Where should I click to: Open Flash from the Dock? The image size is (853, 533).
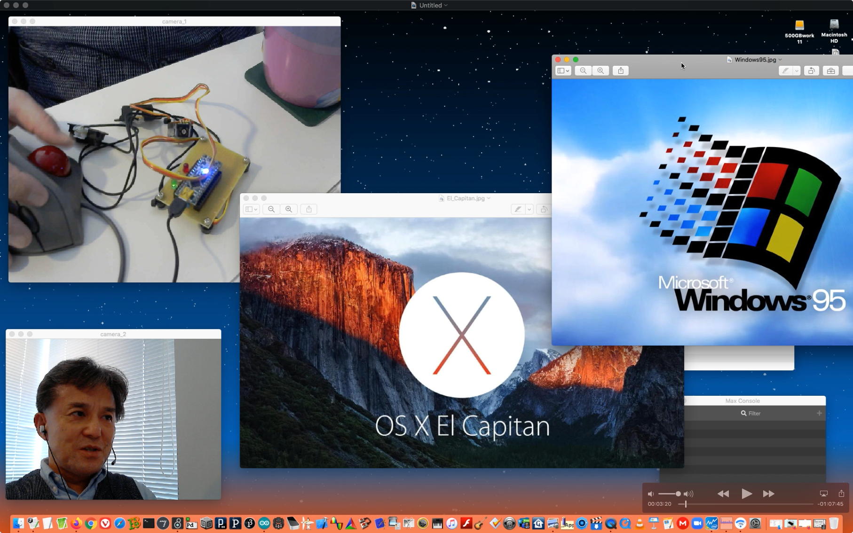[x=466, y=523]
